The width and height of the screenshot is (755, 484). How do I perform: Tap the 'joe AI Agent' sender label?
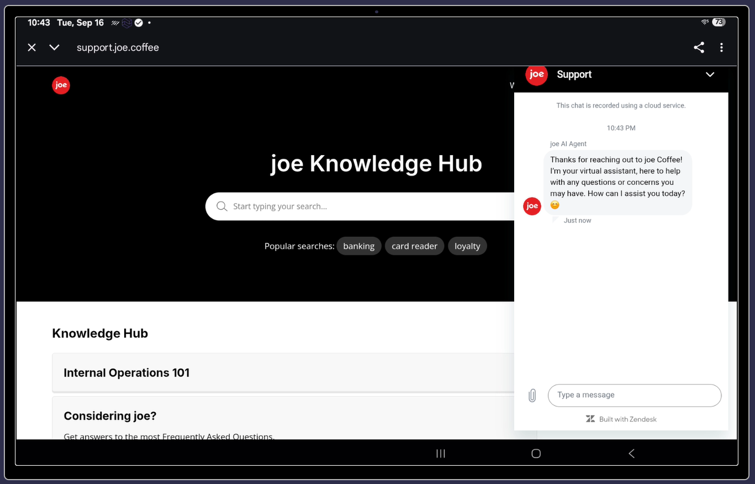[x=568, y=144]
